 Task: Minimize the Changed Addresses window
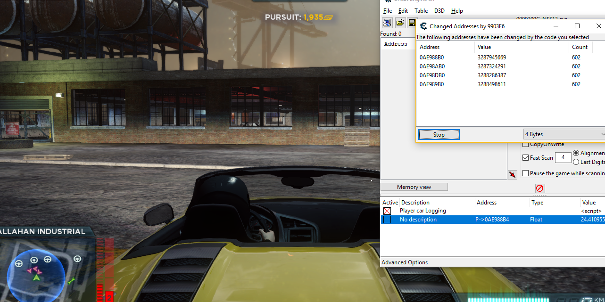555,26
